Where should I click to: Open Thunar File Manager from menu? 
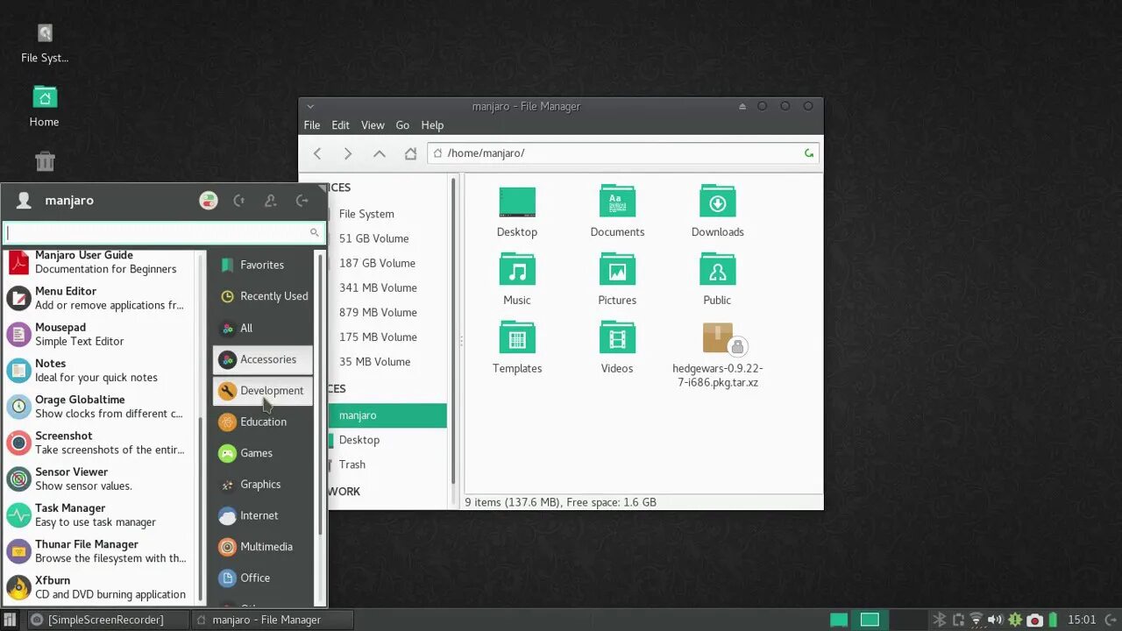(98, 551)
